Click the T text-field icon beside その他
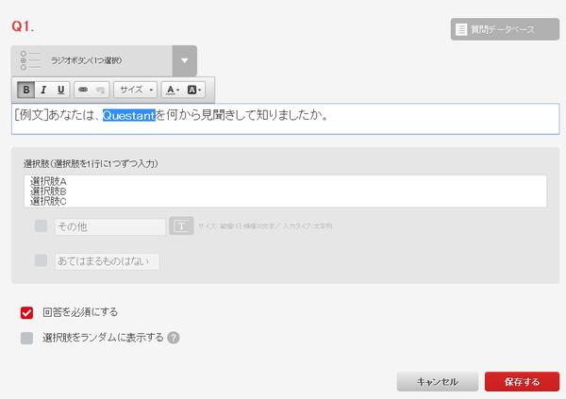Screen dimensions: 566x399 click(181, 226)
